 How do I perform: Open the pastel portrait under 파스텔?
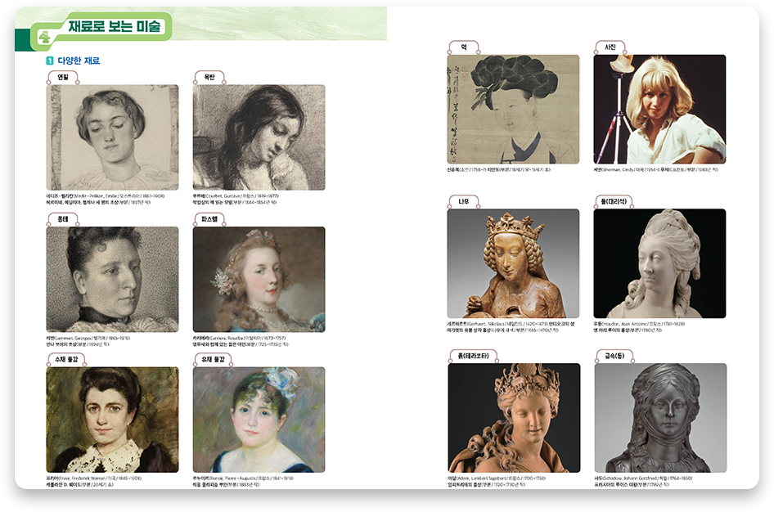pos(259,279)
